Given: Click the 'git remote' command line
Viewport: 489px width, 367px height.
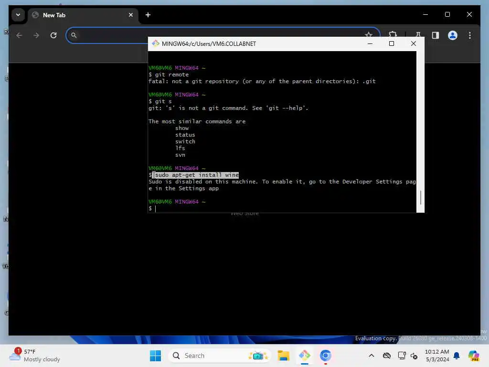Looking at the screenshot, I should [x=169, y=75].
